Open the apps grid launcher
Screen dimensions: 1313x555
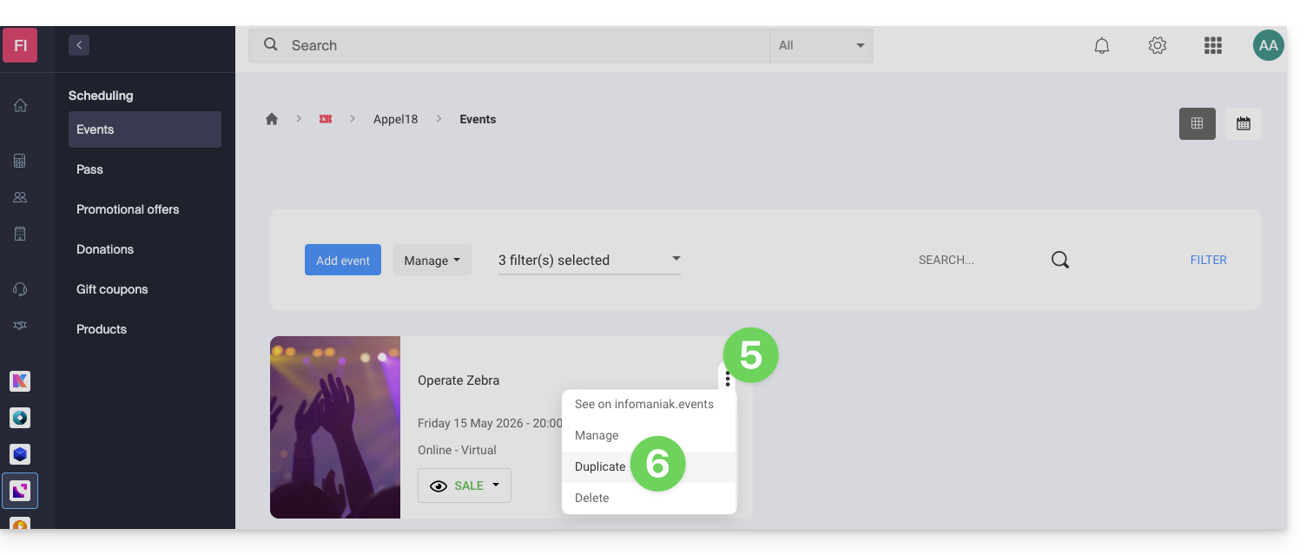click(x=1212, y=46)
